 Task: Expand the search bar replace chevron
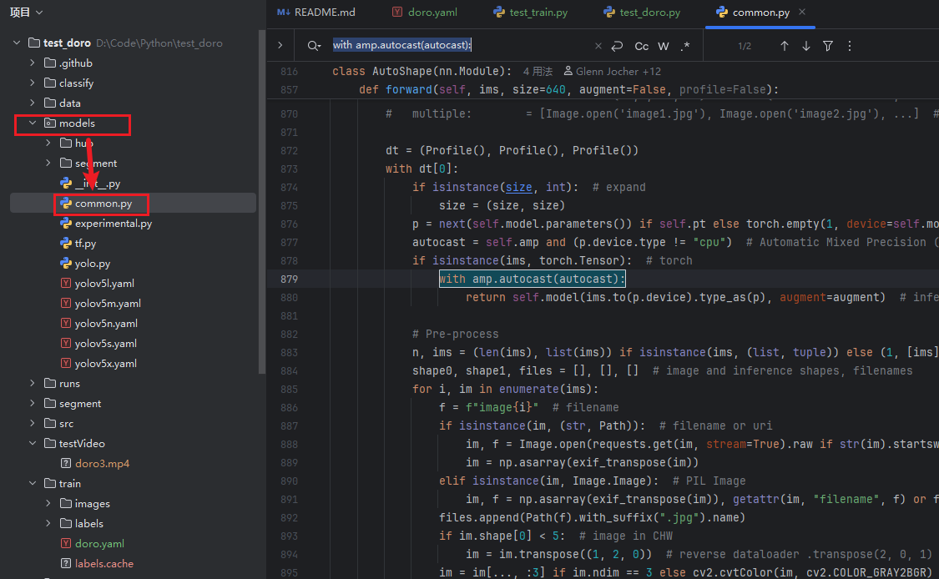point(280,46)
